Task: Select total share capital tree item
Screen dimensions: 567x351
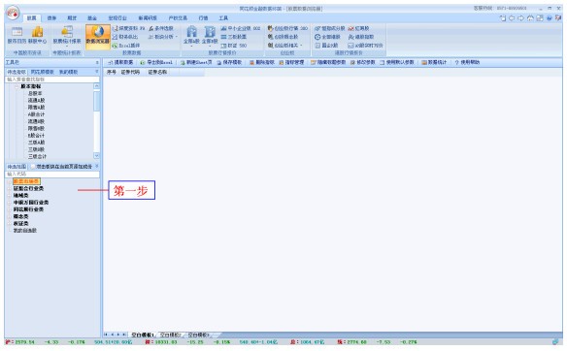Action: 35,93
